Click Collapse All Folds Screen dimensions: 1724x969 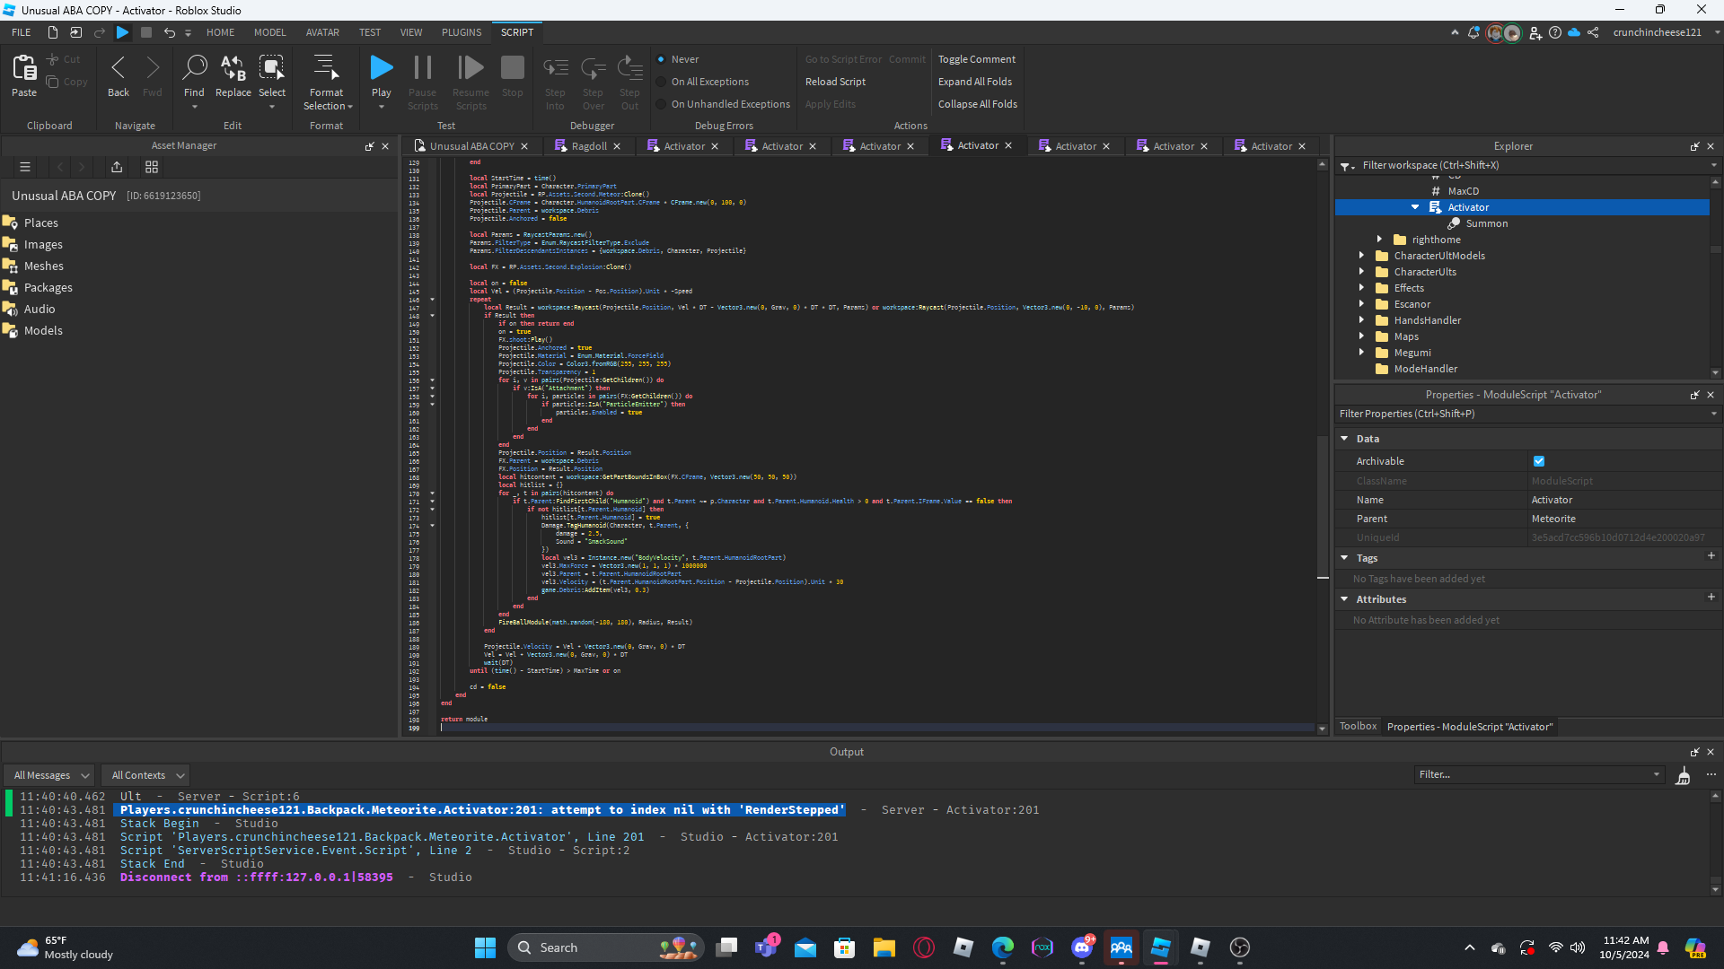point(977,104)
